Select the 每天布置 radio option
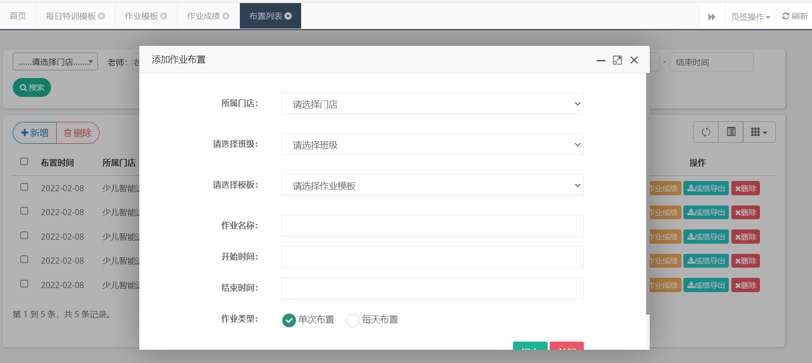The height and width of the screenshot is (363, 812). click(x=353, y=320)
